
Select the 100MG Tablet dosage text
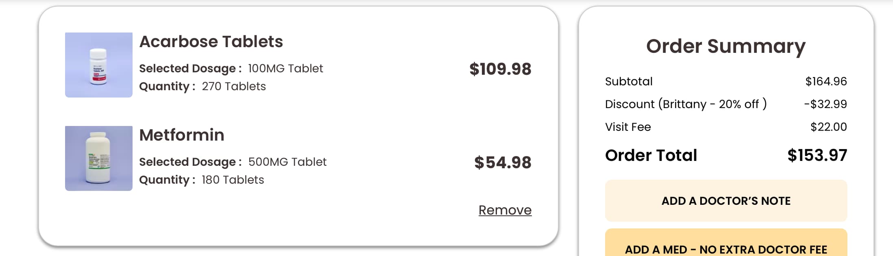click(x=285, y=68)
